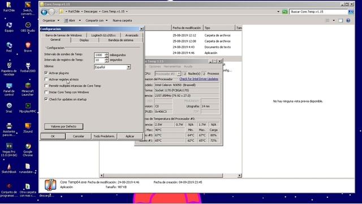Expand the address bar history dropdown
The height and width of the screenshot is (204, 362).
(x=278, y=11)
